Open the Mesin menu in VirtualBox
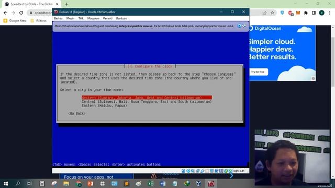 tap(70, 18)
